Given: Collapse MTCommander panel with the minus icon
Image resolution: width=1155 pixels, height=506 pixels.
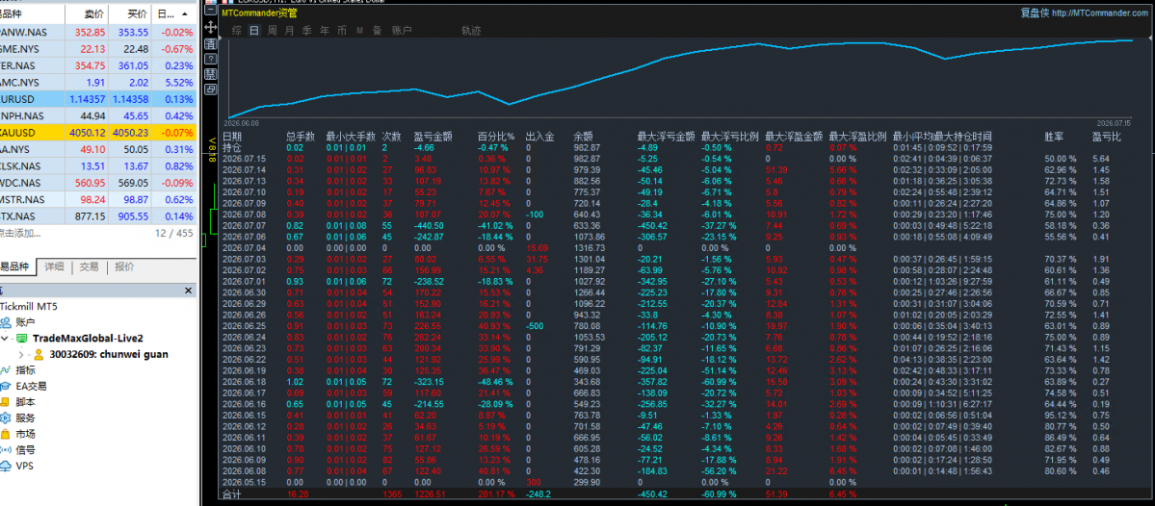Looking at the screenshot, I should 210,12.
